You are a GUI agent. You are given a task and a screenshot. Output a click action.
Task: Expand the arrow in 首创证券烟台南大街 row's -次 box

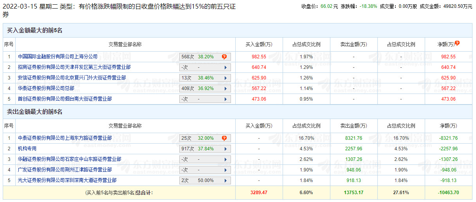click(x=225, y=99)
